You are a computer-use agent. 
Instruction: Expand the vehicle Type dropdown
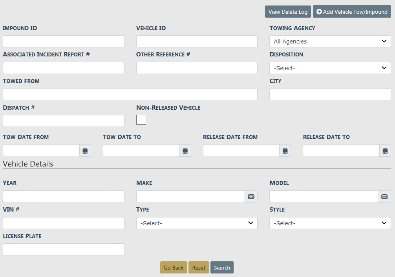coord(197,223)
